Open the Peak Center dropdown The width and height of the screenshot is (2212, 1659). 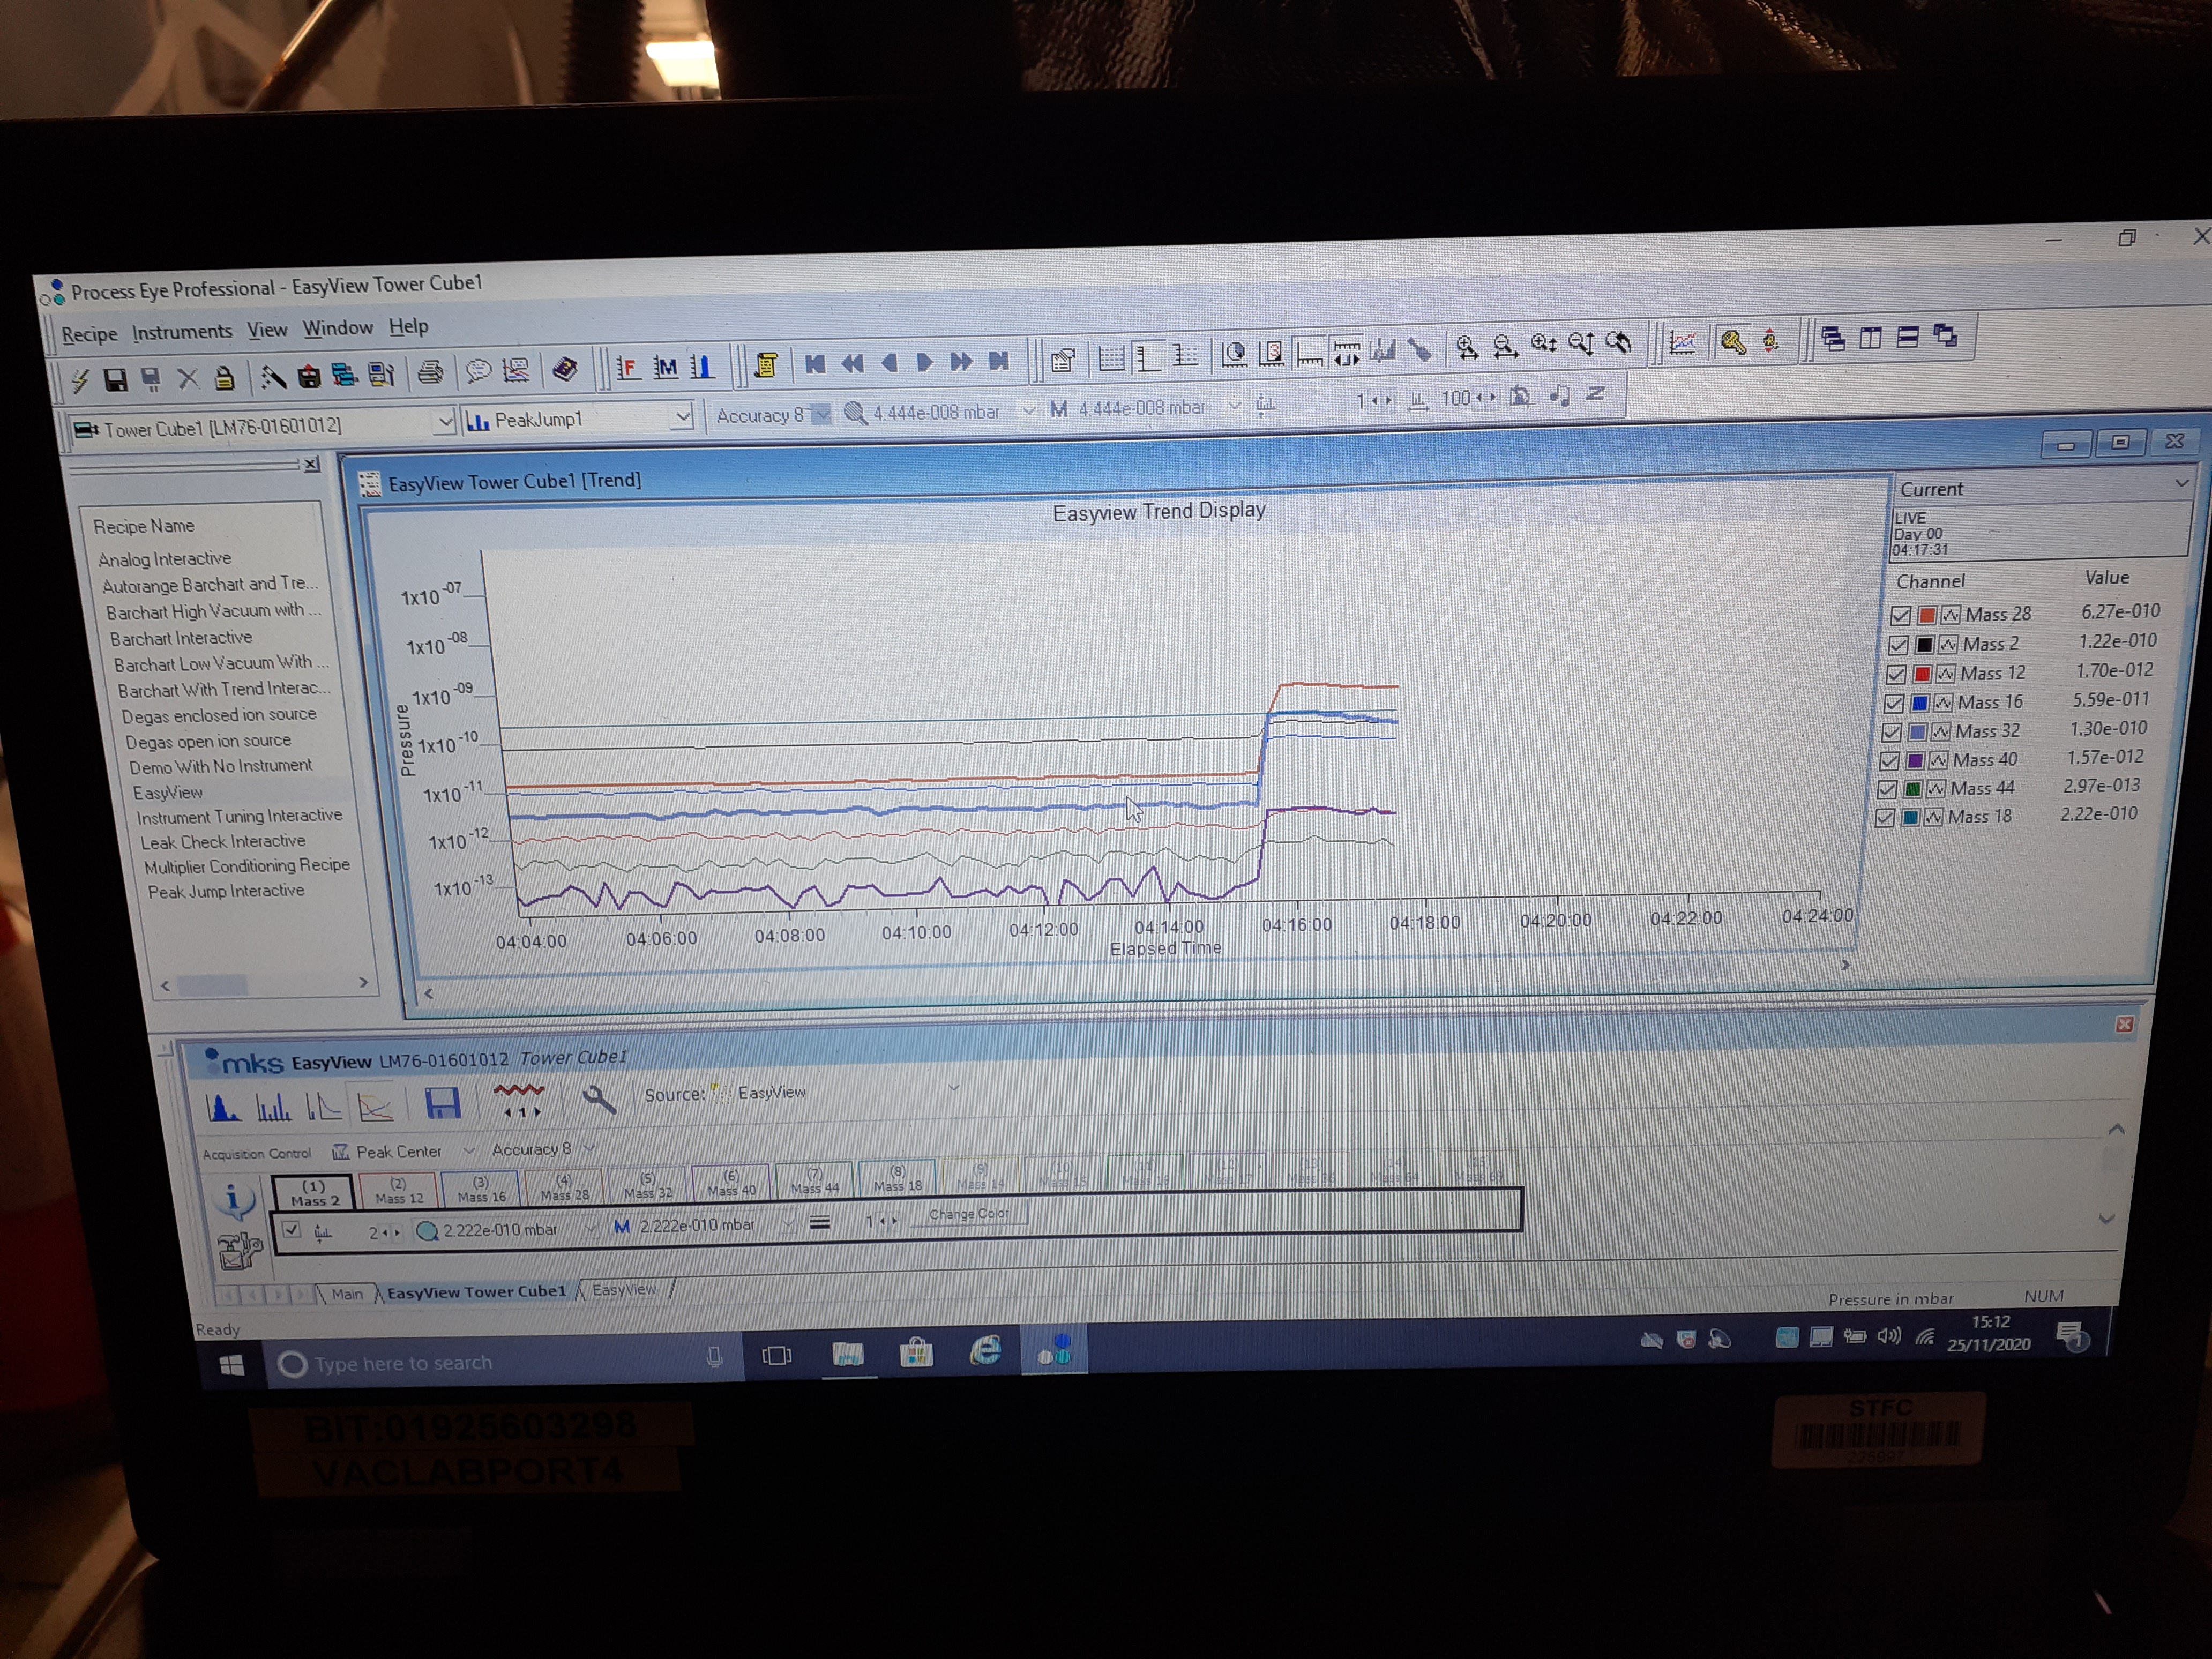point(469,1151)
